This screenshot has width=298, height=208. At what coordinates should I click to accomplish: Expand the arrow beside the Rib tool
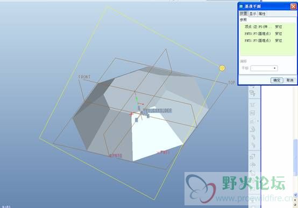(258, 121)
